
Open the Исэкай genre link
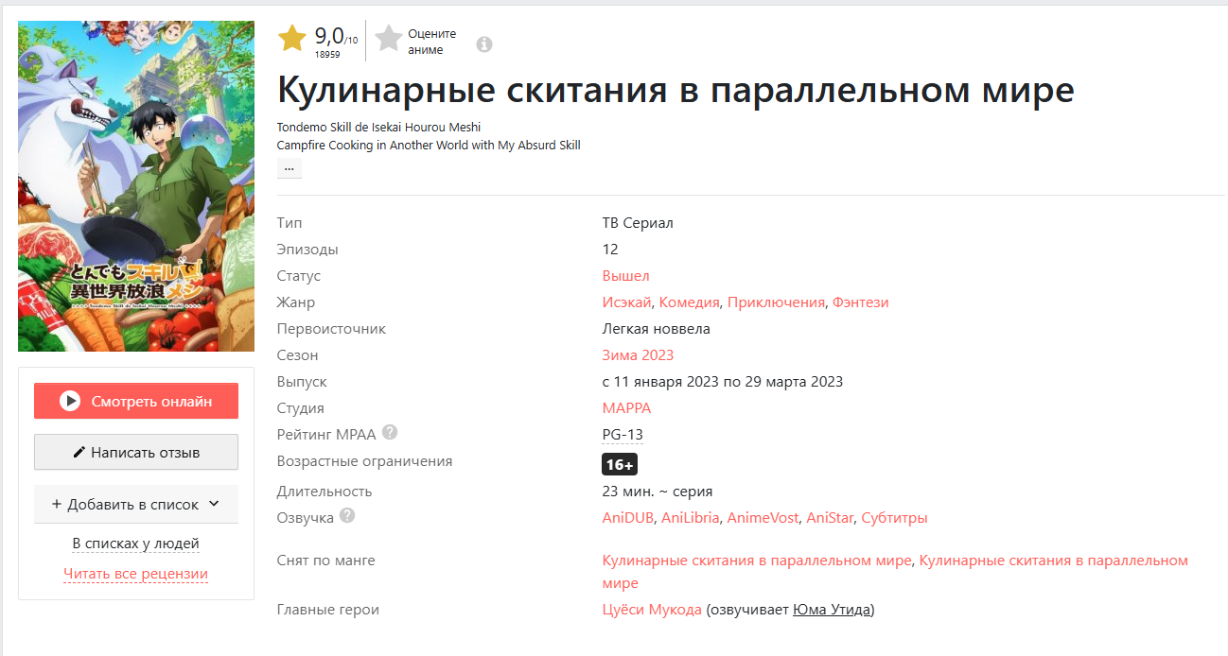click(627, 302)
